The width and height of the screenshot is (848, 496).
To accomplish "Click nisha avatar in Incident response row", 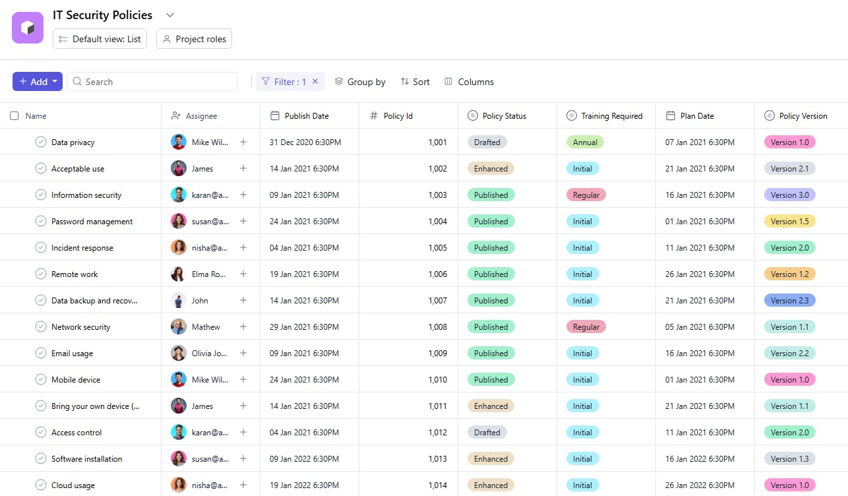I will tap(179, 247).
